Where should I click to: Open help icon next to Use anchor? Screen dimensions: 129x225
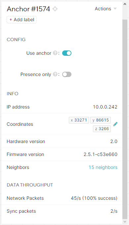pyautogui.click(x=55, y=53)
